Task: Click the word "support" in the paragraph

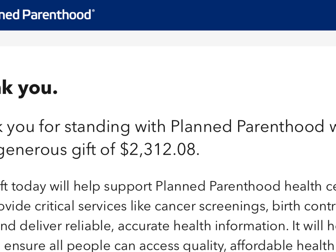Action: tap(128, 187)
